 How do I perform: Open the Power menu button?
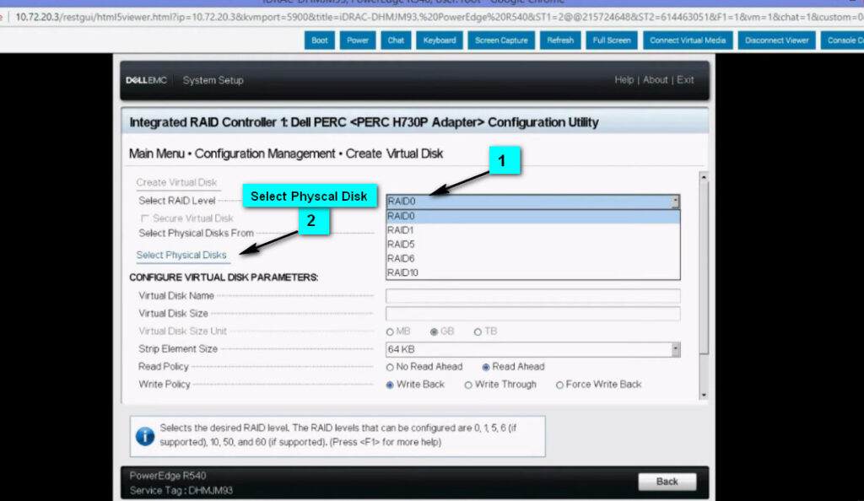coord(358,40)
